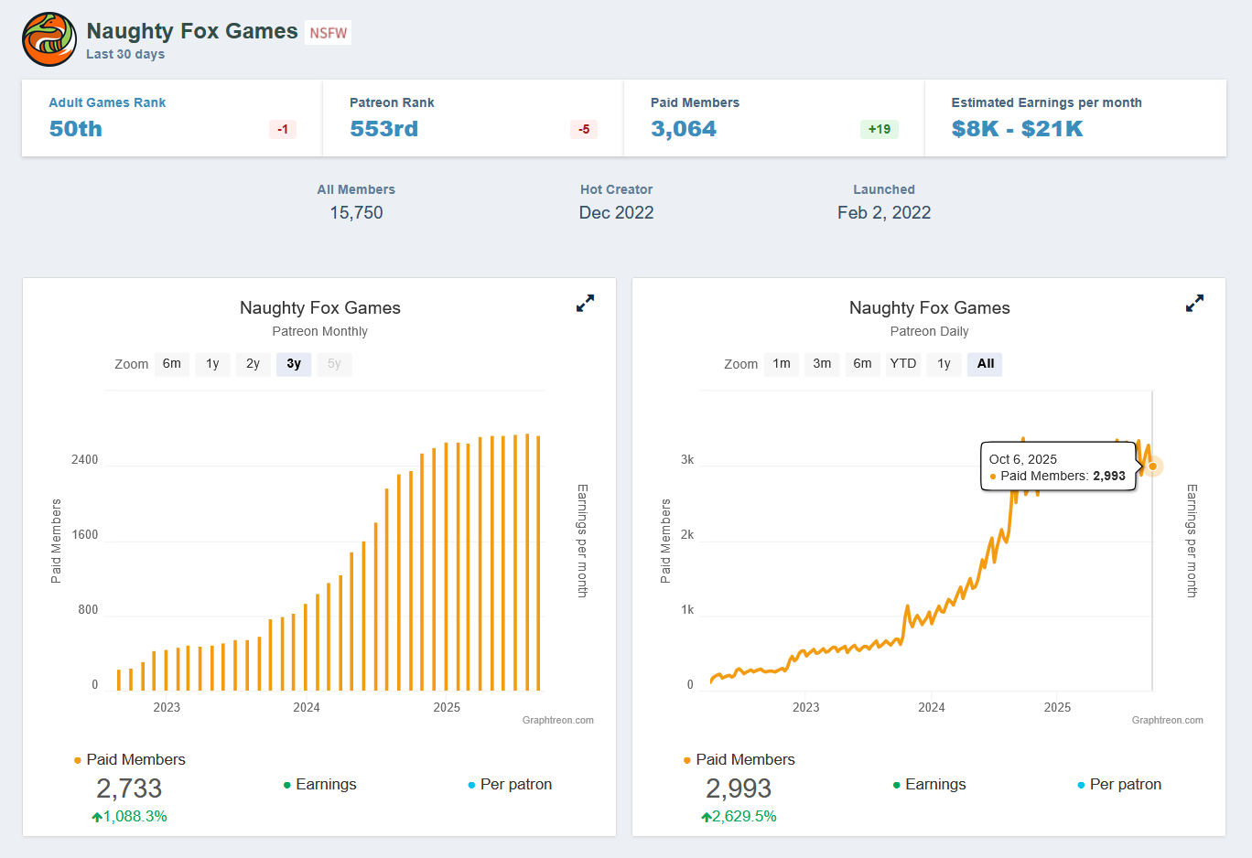Click the Oct 6, 2025 data point marker
The image size is (1252, 858).
tap(1153, 467)
